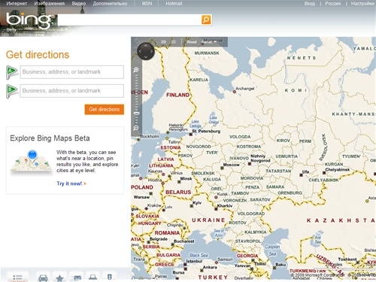Image resolution: width=376 pixels, height=282 pixels.
Task: Click the Ankara city marker
Action: [202, 271]
